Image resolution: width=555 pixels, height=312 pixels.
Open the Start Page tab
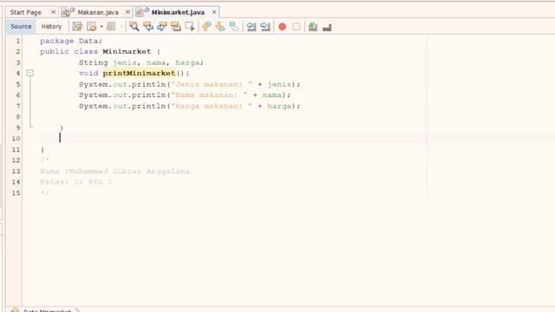click(x=25, y=12)
